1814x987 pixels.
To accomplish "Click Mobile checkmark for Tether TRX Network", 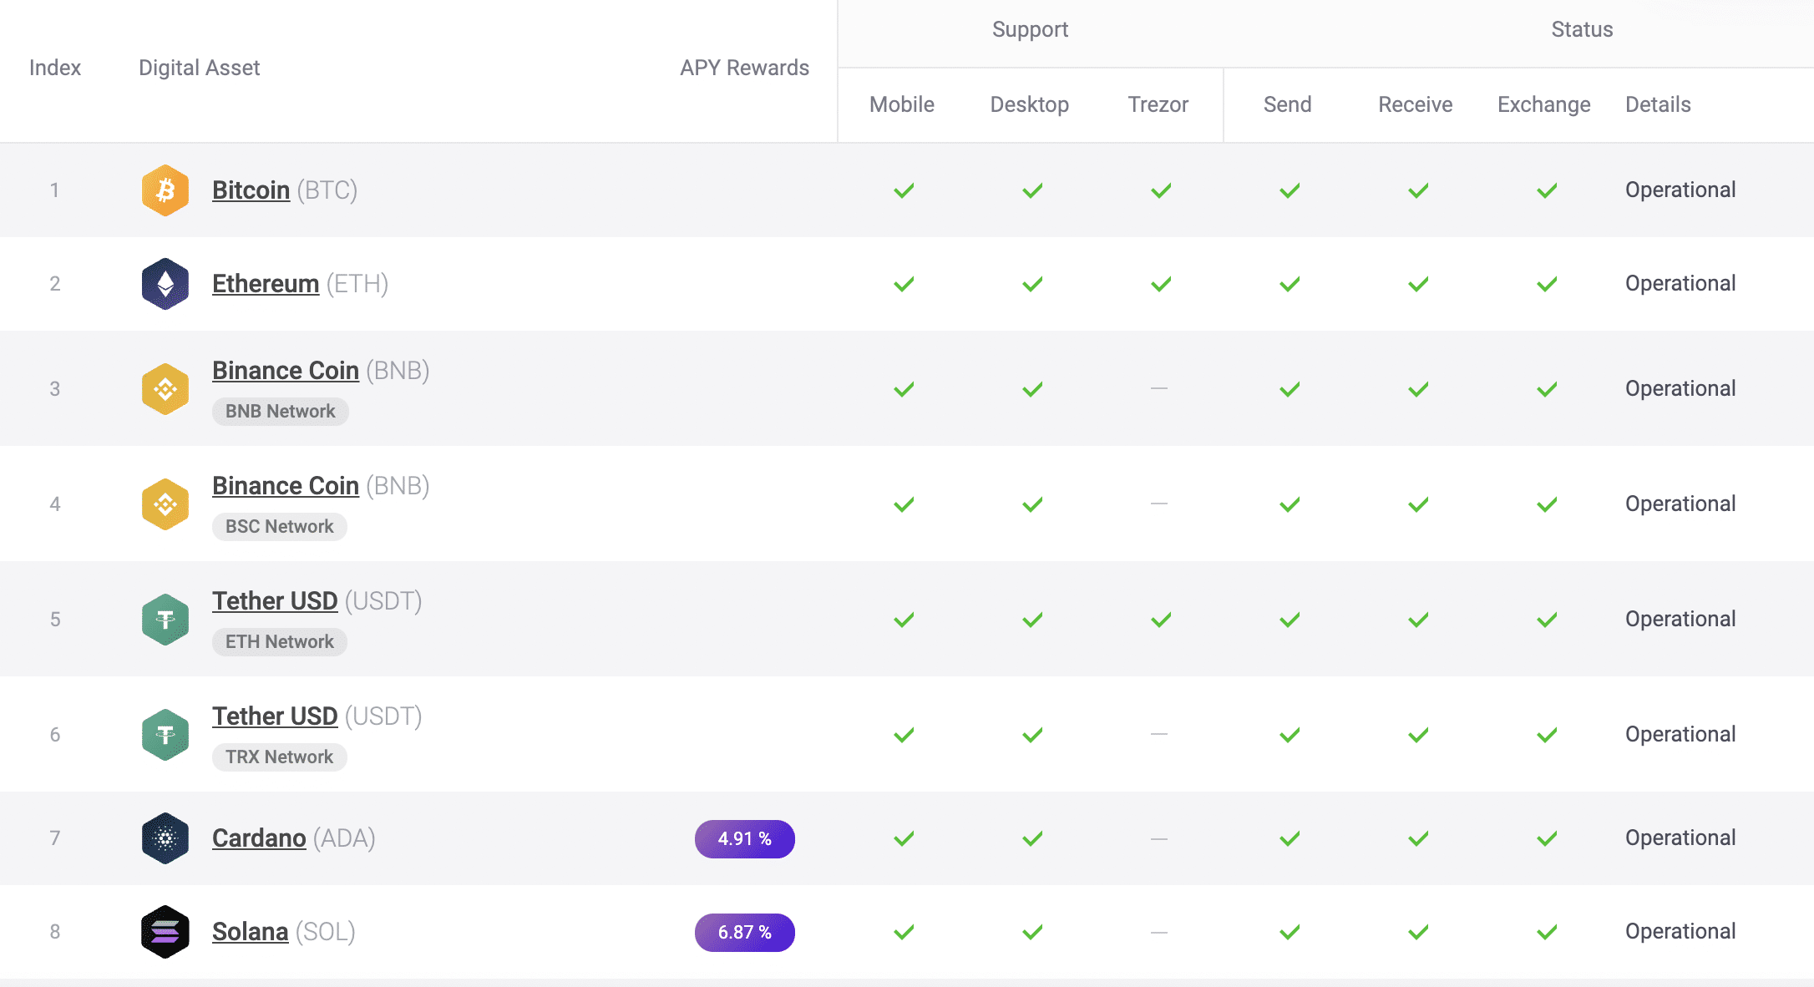I will click(904, 735).
